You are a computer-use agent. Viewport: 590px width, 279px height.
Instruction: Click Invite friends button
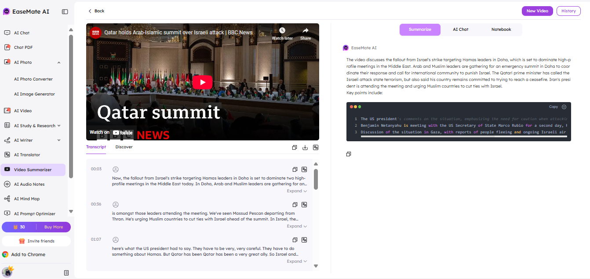coord(36,241)
